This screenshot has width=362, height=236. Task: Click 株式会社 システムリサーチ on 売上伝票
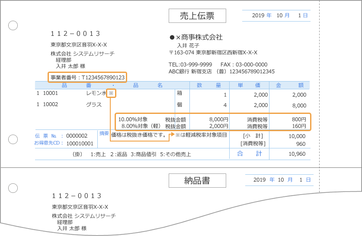click(83, 53)
